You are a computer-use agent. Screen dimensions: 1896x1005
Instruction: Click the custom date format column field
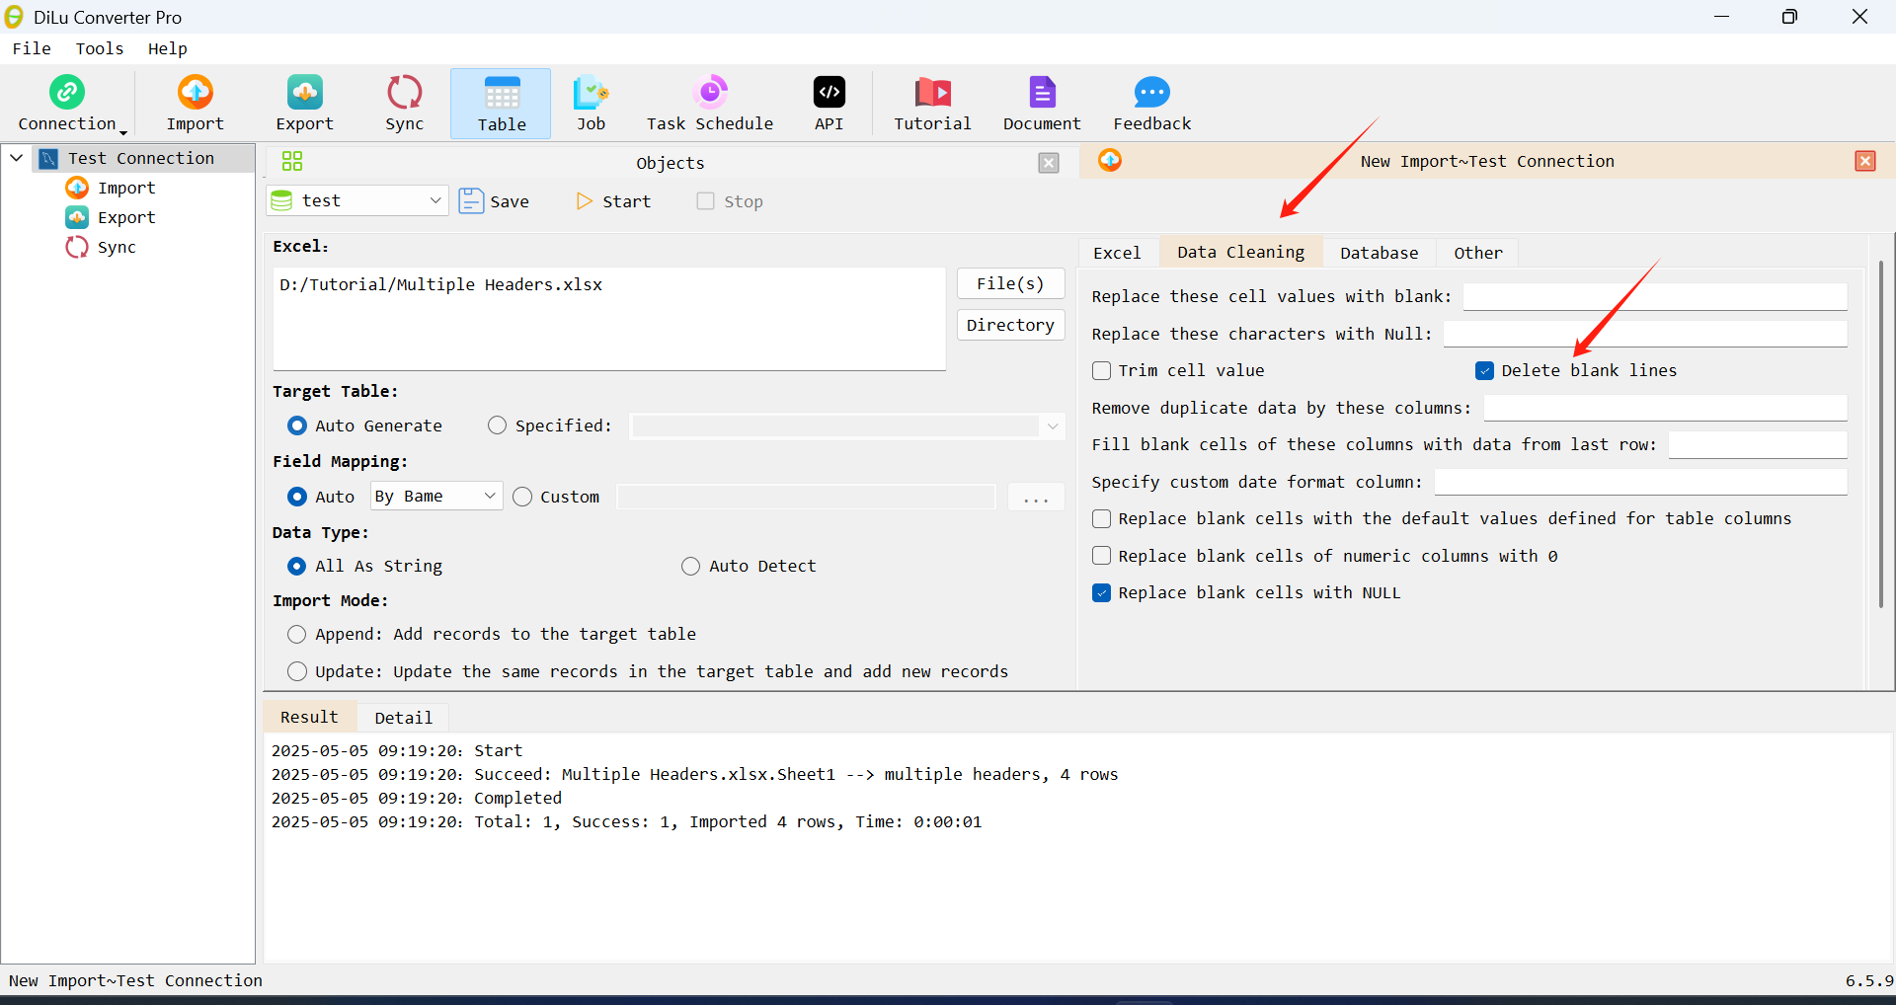(x=1640, y=482)
